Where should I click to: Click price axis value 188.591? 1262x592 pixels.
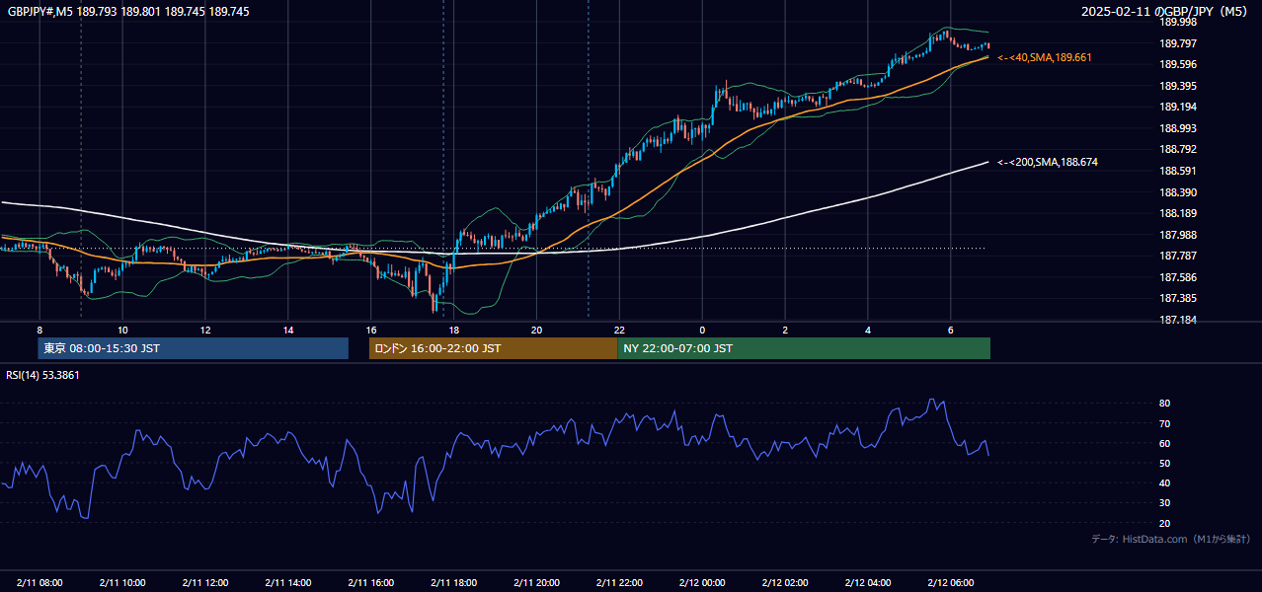click(x=1178, y=171)
